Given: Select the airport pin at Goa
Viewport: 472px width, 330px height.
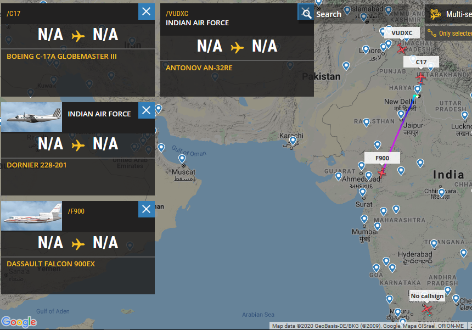Looking at the screenshot, I should [376, 267].
